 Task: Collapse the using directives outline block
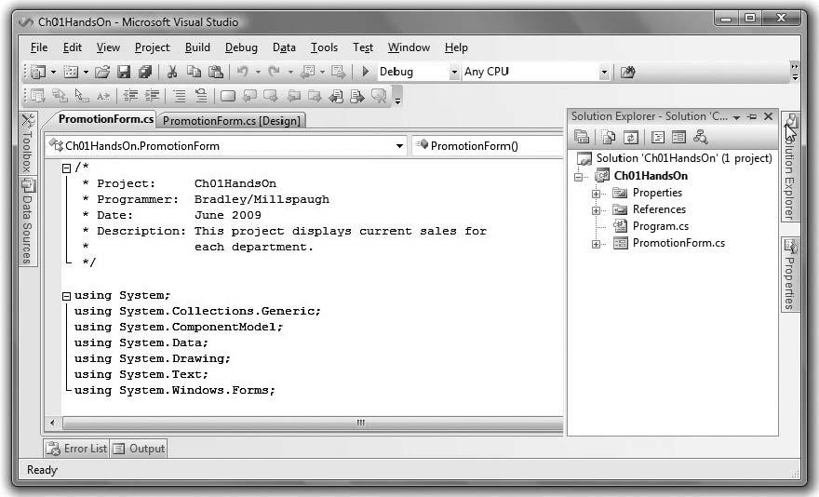click(66, 296)
